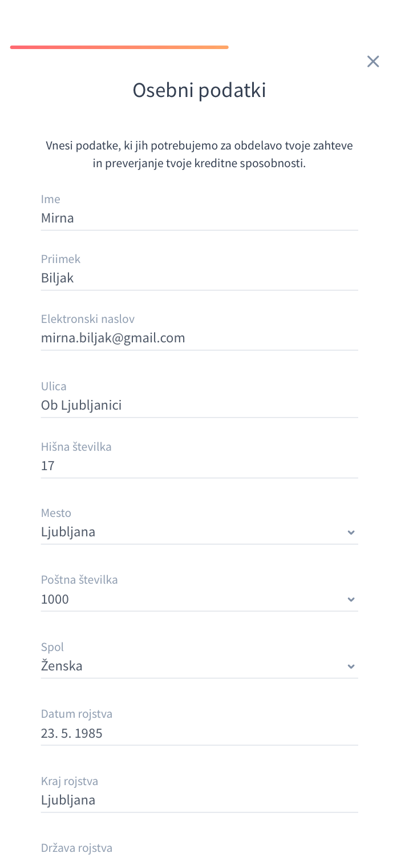The height and width of the screenshot is (857, 397).
Task: Tap the Država rojstva label
Action: click(77, 848)
